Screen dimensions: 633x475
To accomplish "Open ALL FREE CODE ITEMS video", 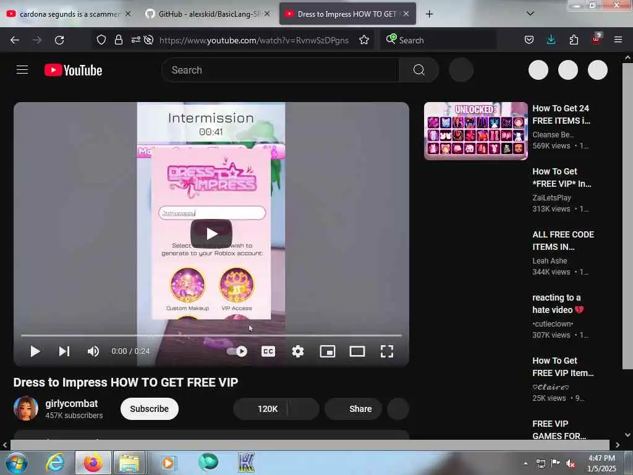I will 563,241.
